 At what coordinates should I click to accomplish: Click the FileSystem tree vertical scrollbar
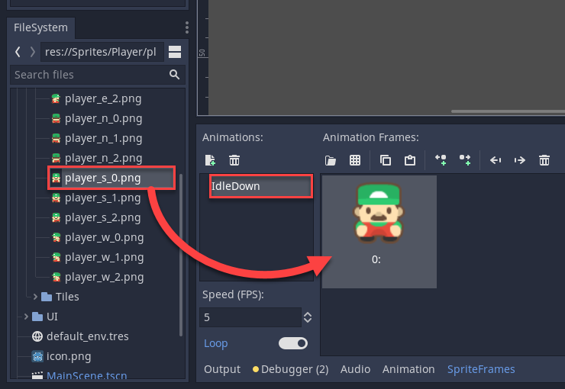pos(181,255)
